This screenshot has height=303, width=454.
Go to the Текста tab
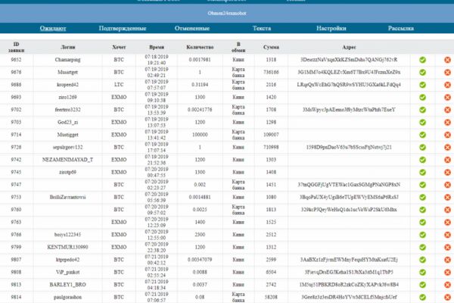(x=262, y=29)
